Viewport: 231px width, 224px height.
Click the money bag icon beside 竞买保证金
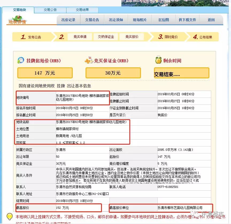[x=87, y=60]
